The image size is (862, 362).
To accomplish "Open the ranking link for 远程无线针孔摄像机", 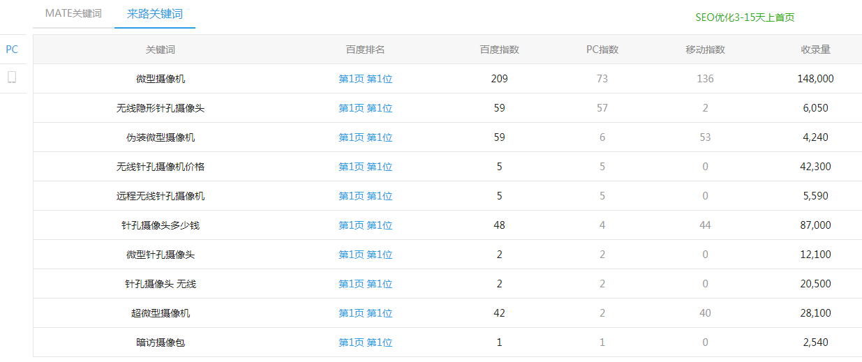I will click(x=366, y=196).
